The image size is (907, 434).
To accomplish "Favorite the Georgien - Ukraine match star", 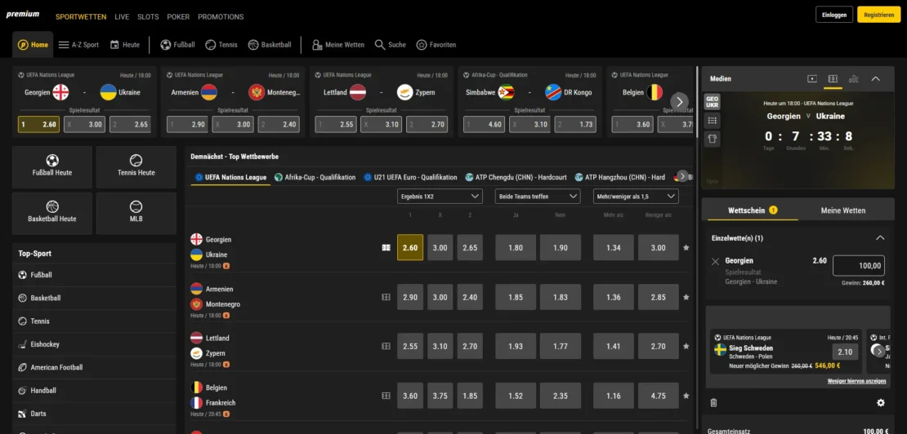I will pos(686,247).
